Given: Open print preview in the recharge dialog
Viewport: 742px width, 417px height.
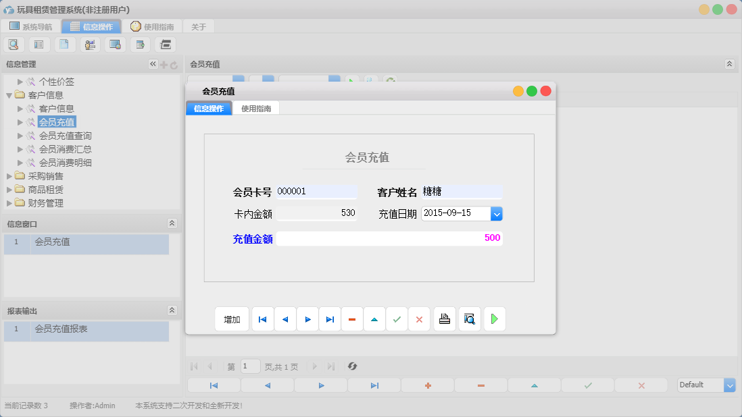Looking at the screenshot, I should click(x=469, y=318).
